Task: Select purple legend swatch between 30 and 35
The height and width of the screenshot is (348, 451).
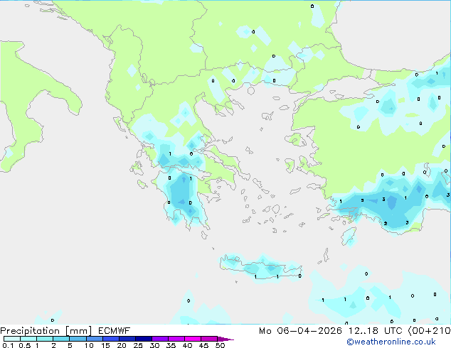Action: click(159, 339)
